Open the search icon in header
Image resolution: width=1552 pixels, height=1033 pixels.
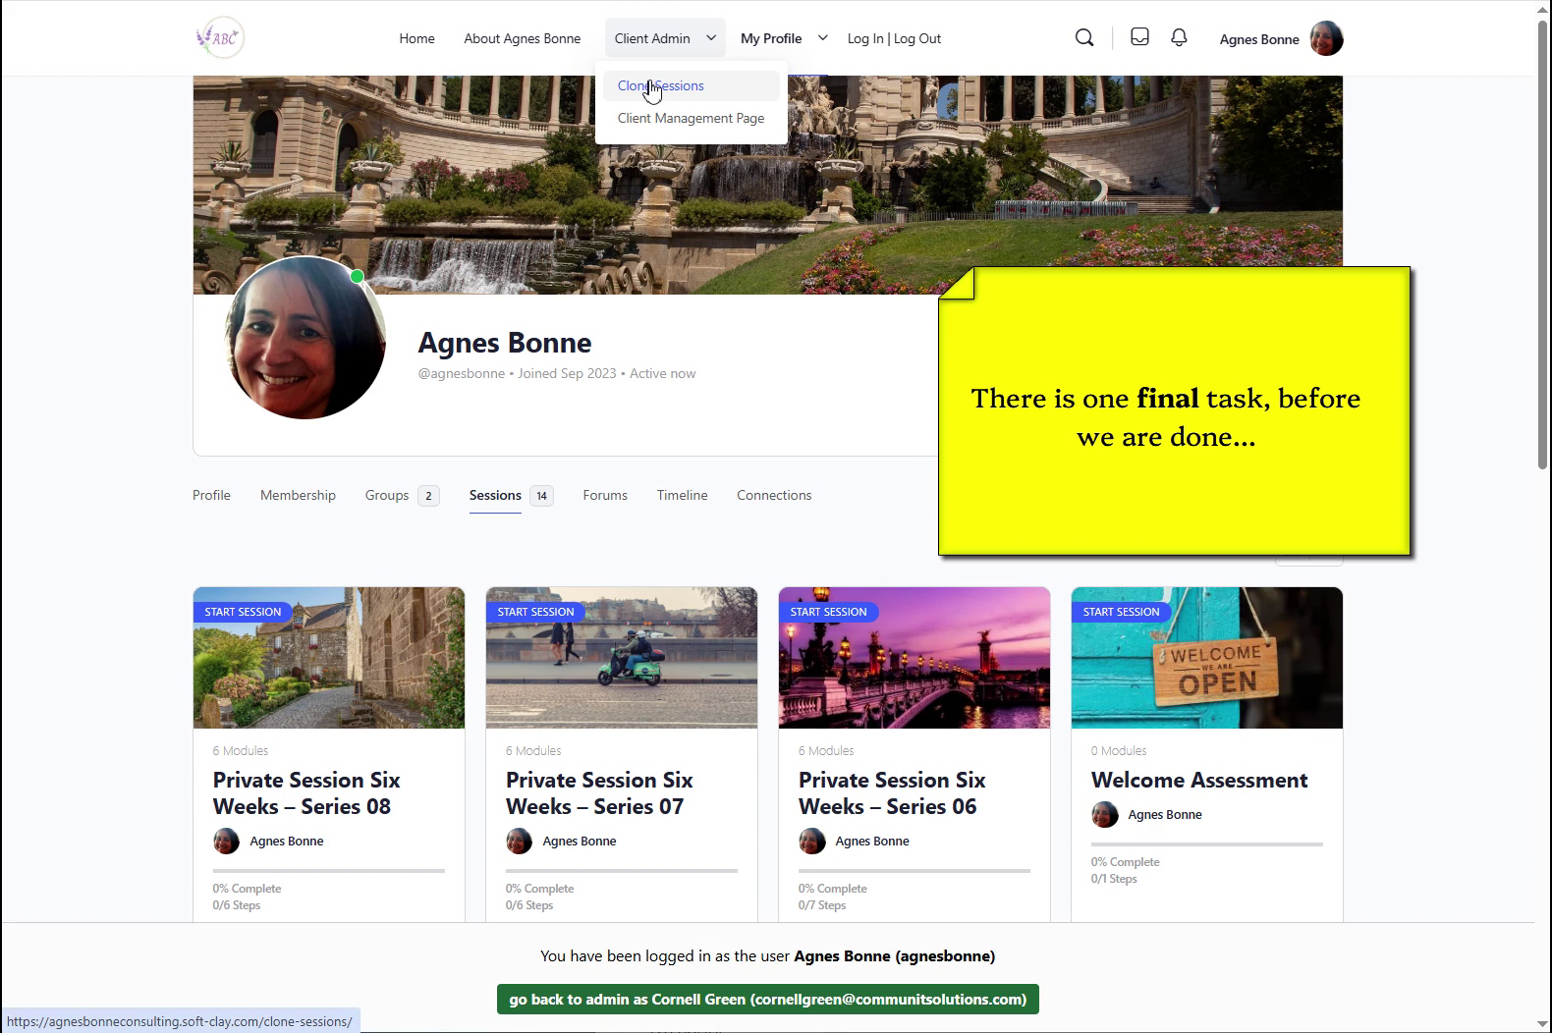1084,38
